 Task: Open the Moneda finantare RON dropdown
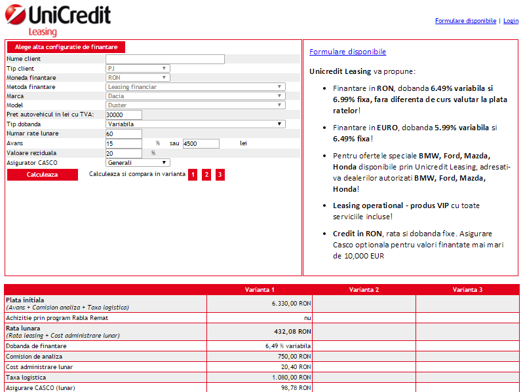tap(138, 78)
